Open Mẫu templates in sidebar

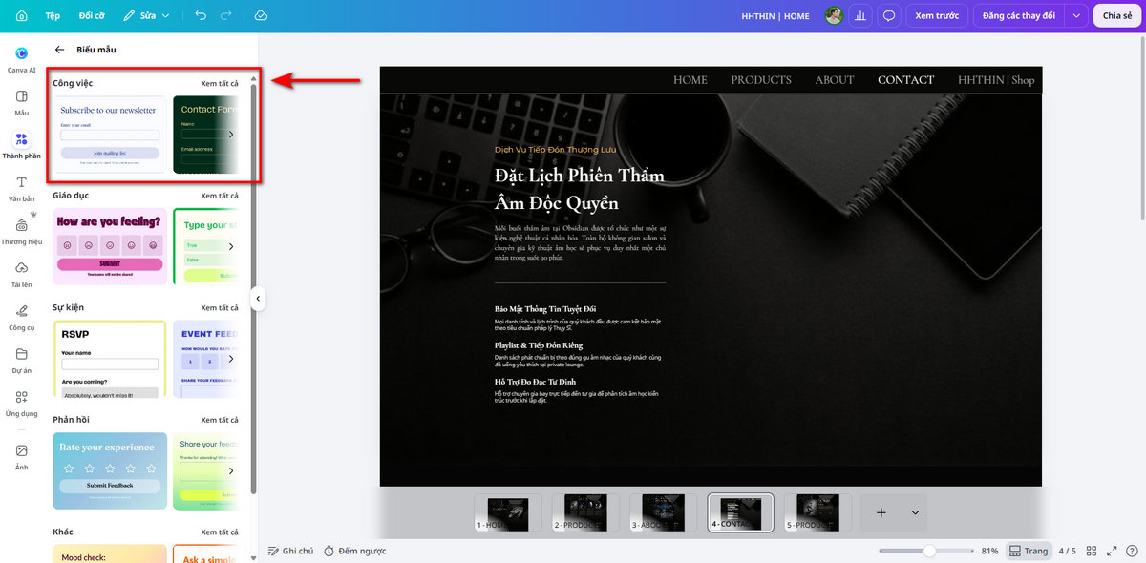pos(21,103)
